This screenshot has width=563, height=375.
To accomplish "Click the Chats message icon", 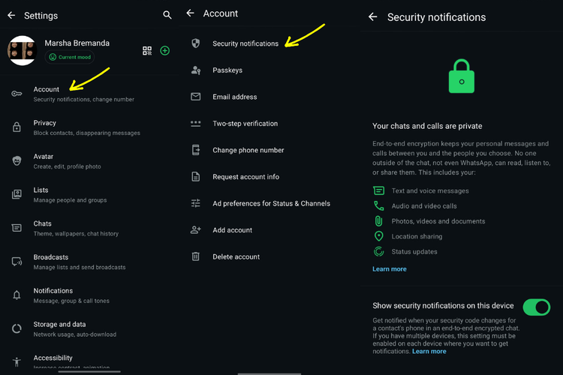I will [x=17, y=228].
